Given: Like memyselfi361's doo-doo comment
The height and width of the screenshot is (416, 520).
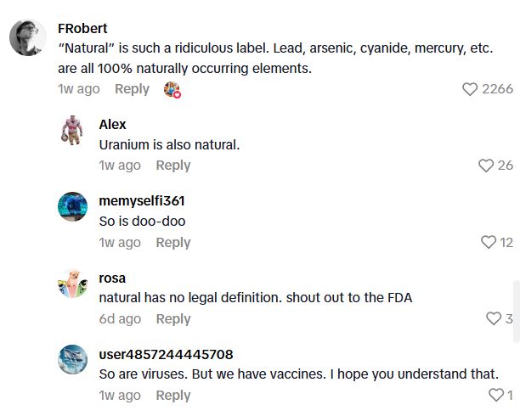Looking at the screenshot, I should [488, 243].
